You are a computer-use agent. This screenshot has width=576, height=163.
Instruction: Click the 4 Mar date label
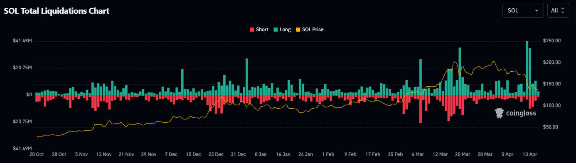[418, 154]
